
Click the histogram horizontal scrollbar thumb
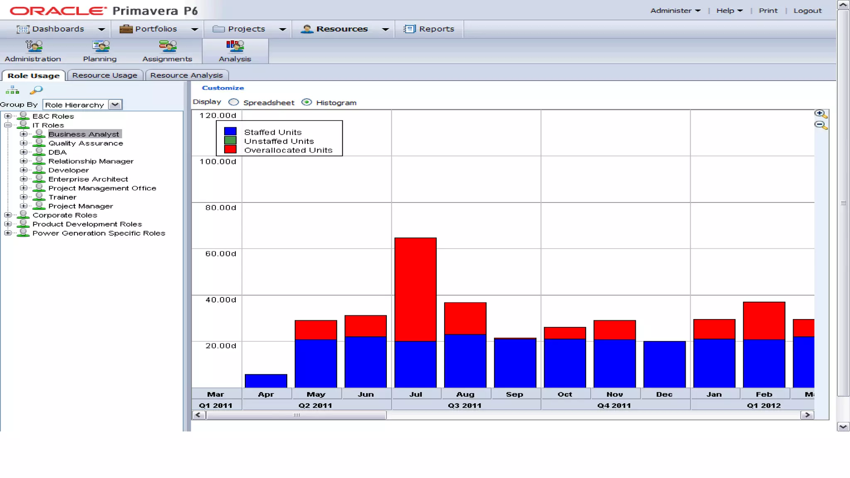click(x=296, y=415)
